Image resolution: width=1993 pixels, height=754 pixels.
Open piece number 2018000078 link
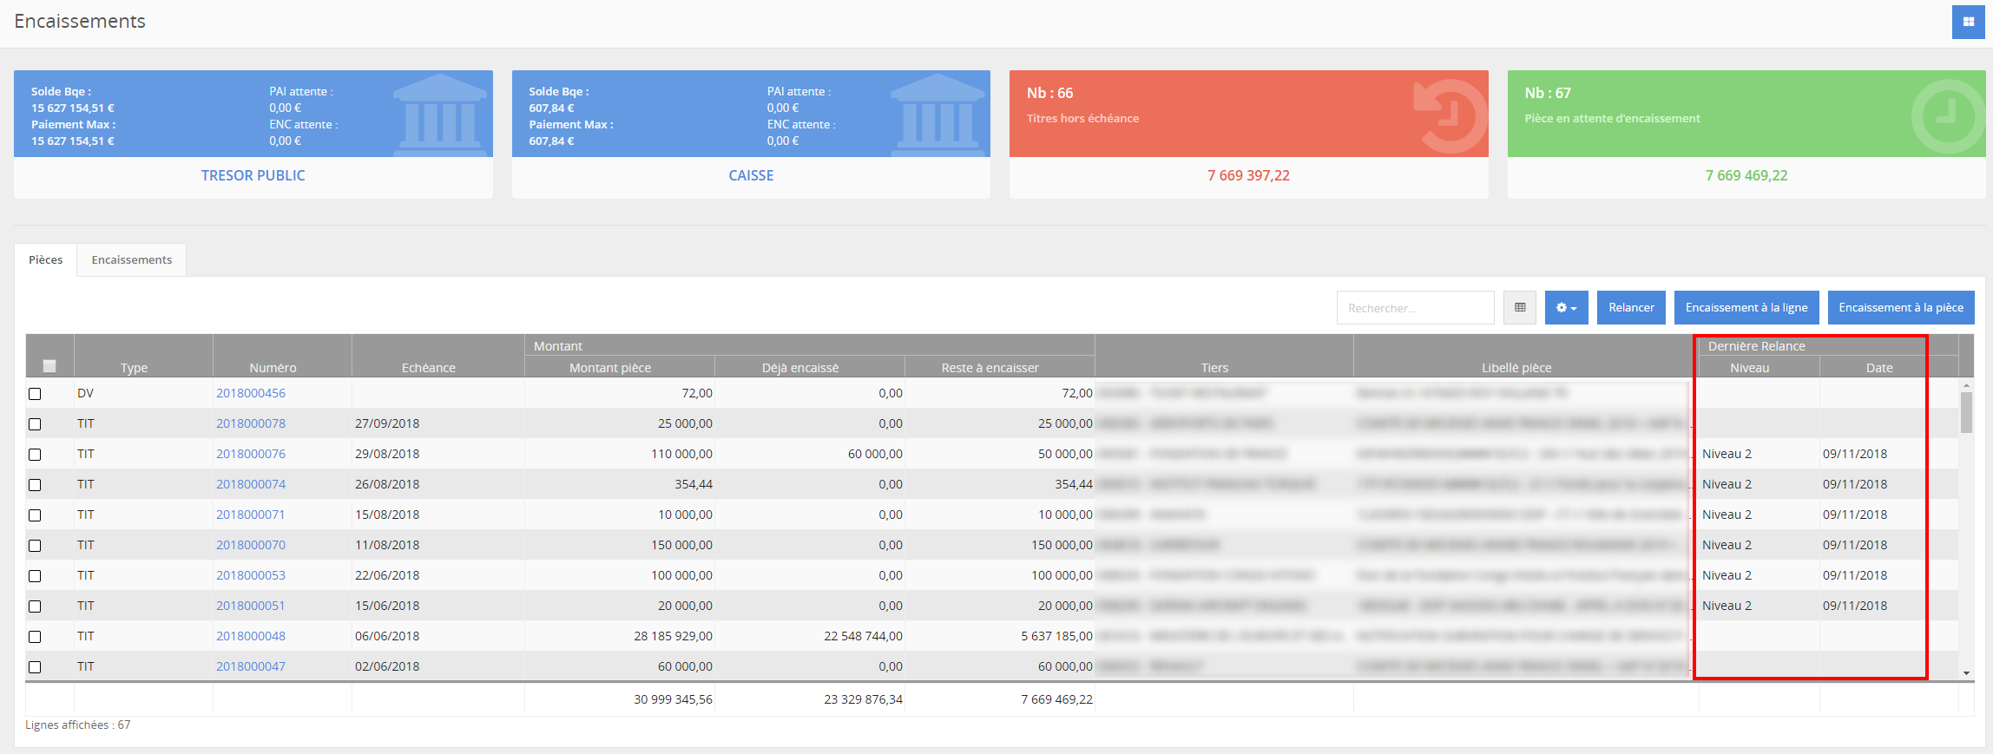(x=251, y=423)
